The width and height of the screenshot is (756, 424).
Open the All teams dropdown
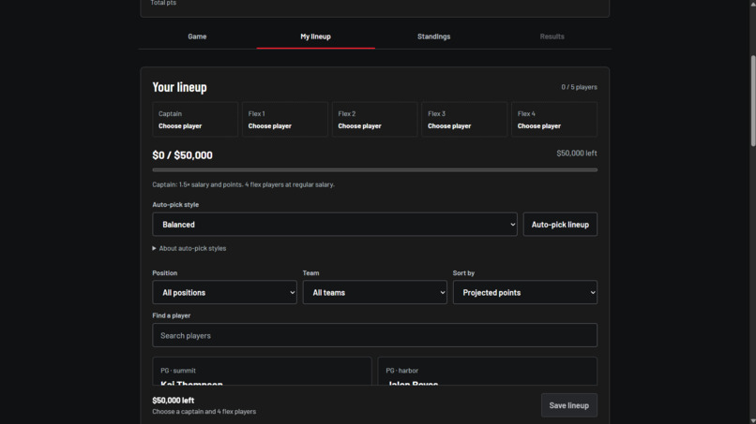[374, 292]
